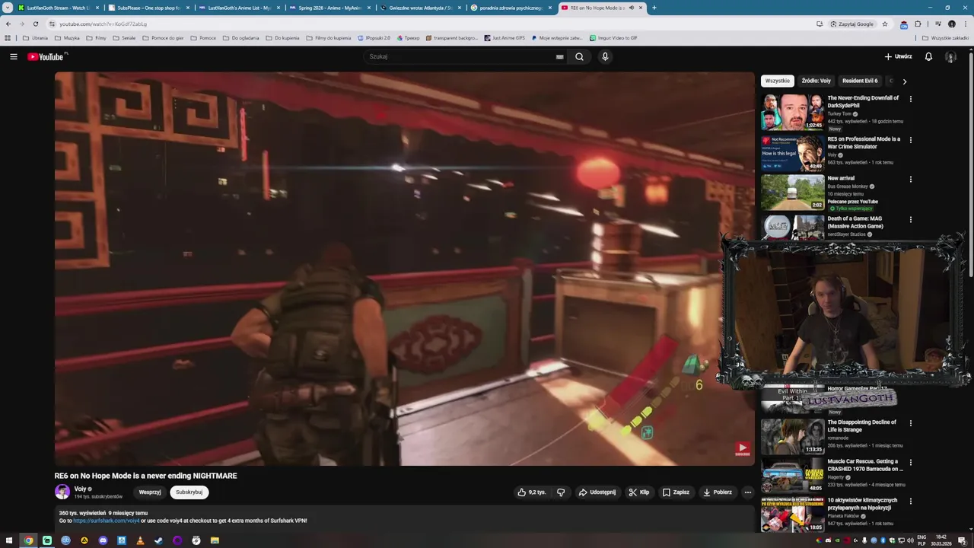Bookmark this page with the star

(x=884, y=24)
